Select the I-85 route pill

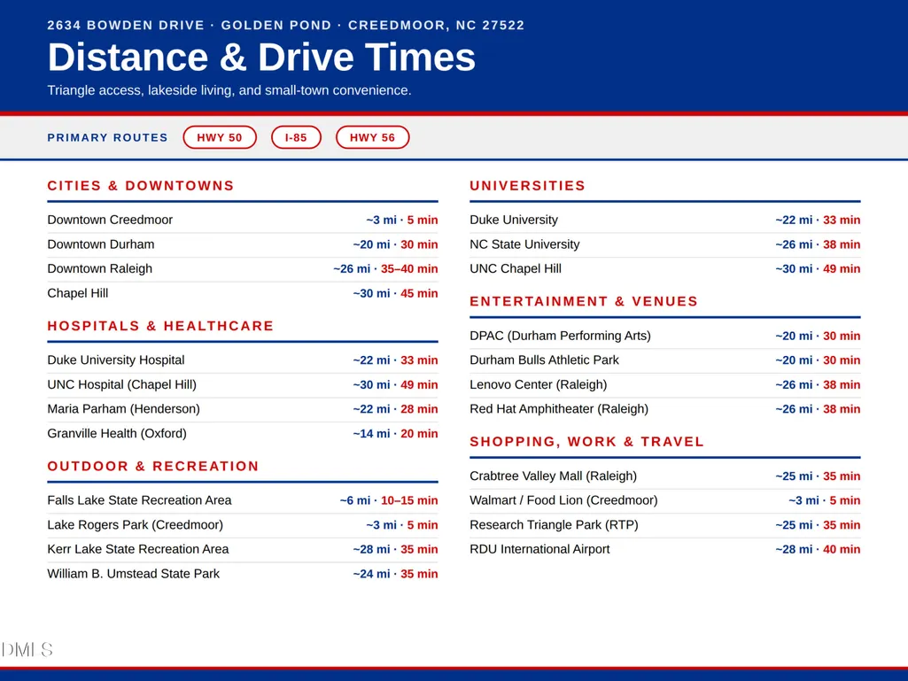(x=296, y=137)
